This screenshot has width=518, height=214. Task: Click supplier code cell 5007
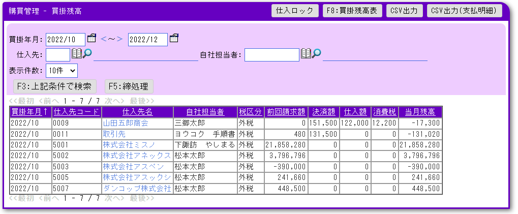tap(77, 189)
